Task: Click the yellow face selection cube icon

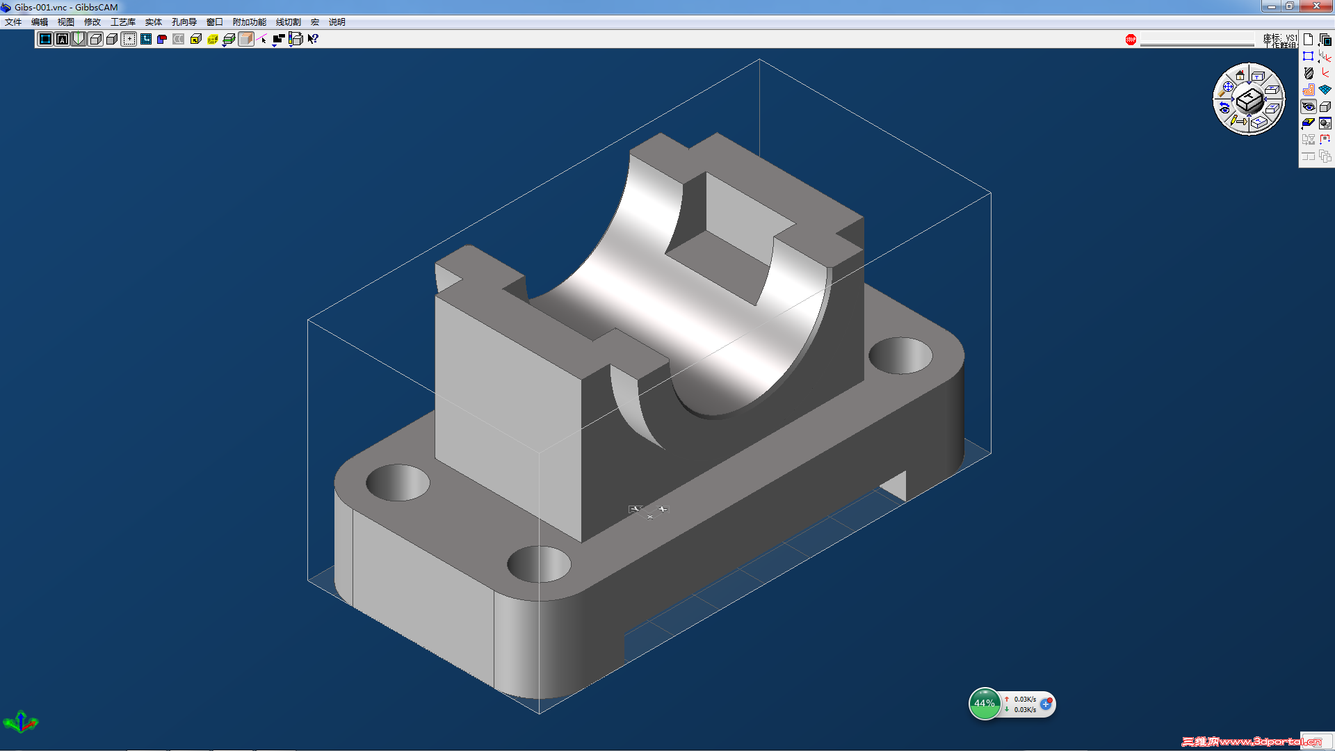Action: 195,39
